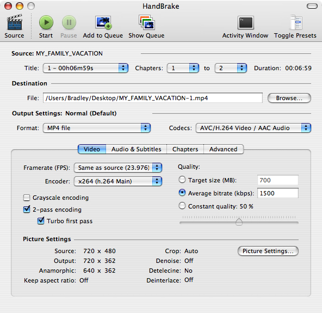Click the Anamorphic value 640 x 362
This screenshot has height=313, width=322.
100,271
